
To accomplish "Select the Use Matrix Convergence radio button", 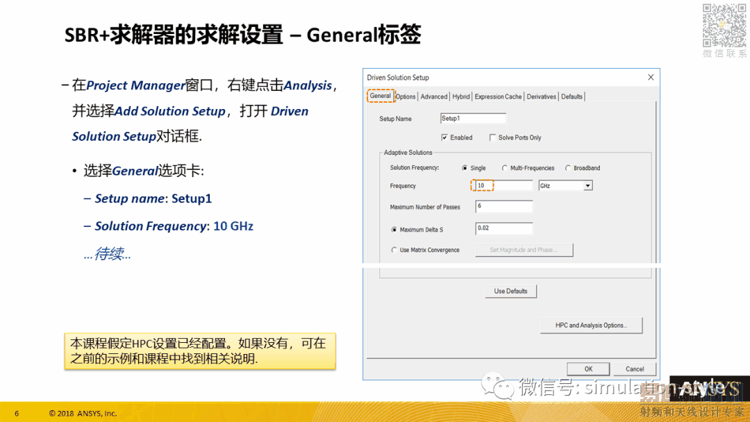I will point(394,250).
